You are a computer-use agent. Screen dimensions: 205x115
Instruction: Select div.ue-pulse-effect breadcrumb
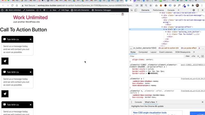(189, 48)
